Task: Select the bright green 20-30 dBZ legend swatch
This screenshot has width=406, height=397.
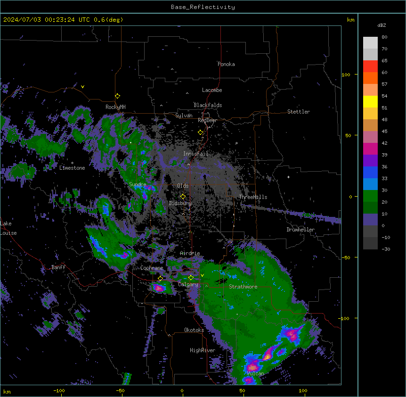Action: (370, 196)
